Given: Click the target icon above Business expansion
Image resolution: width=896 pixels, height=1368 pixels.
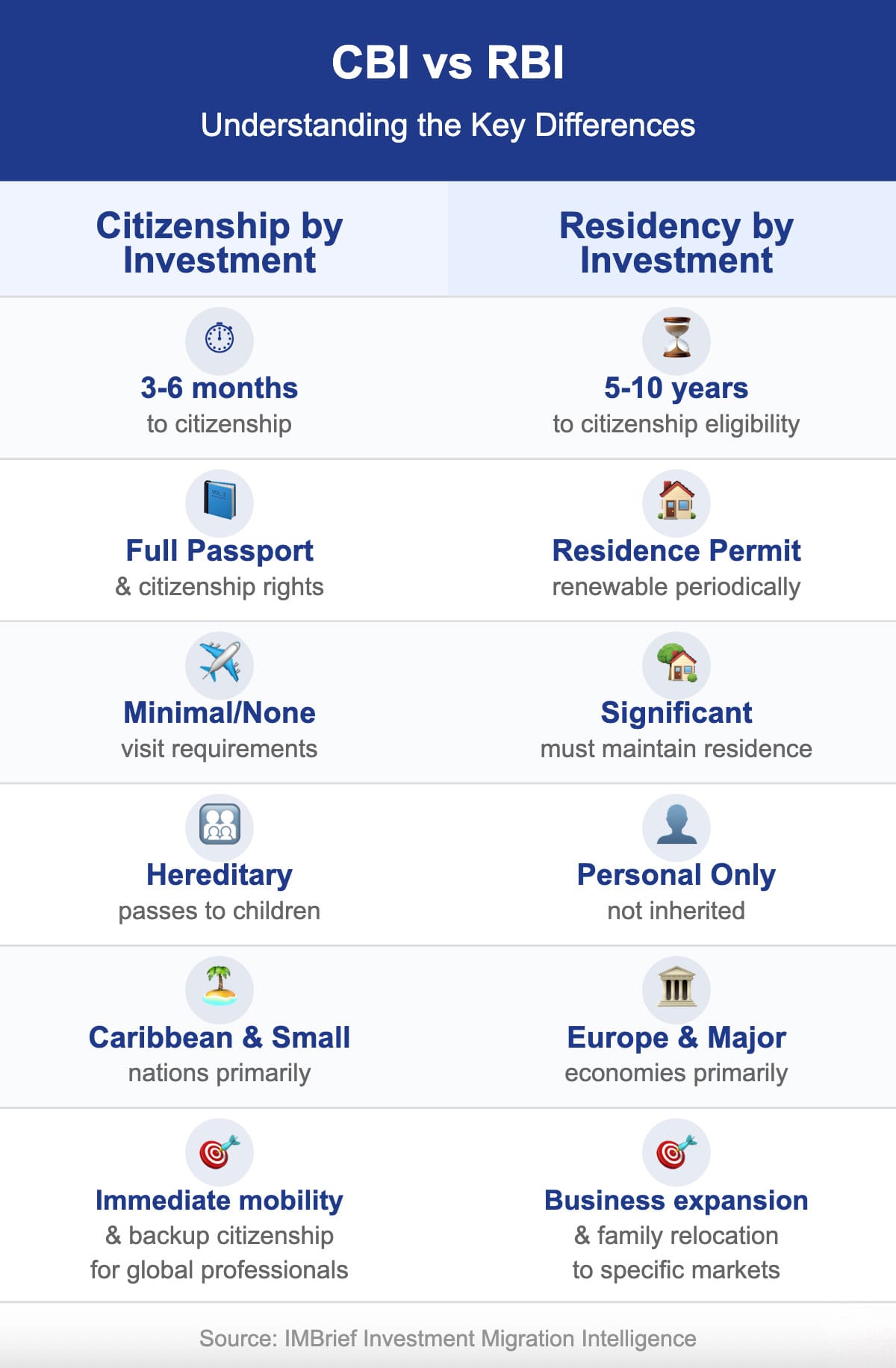Looking at the screenshot, I should [x=676, y=1151].
